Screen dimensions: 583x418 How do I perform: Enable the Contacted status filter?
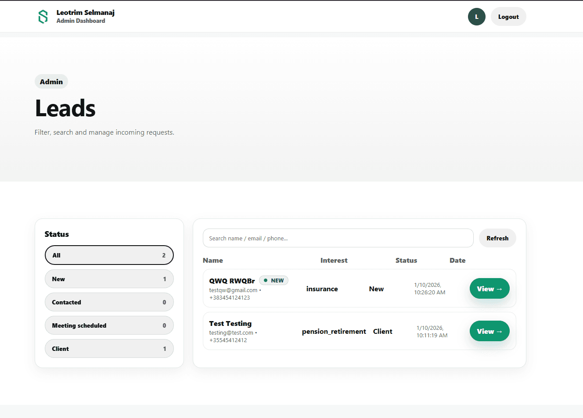(109, 302)
